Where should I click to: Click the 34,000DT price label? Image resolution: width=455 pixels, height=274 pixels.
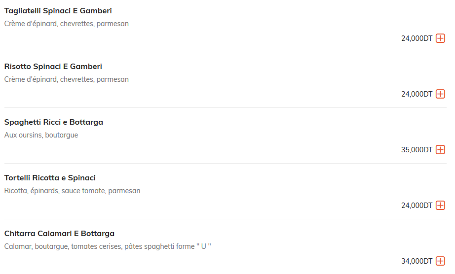[417, 261]
